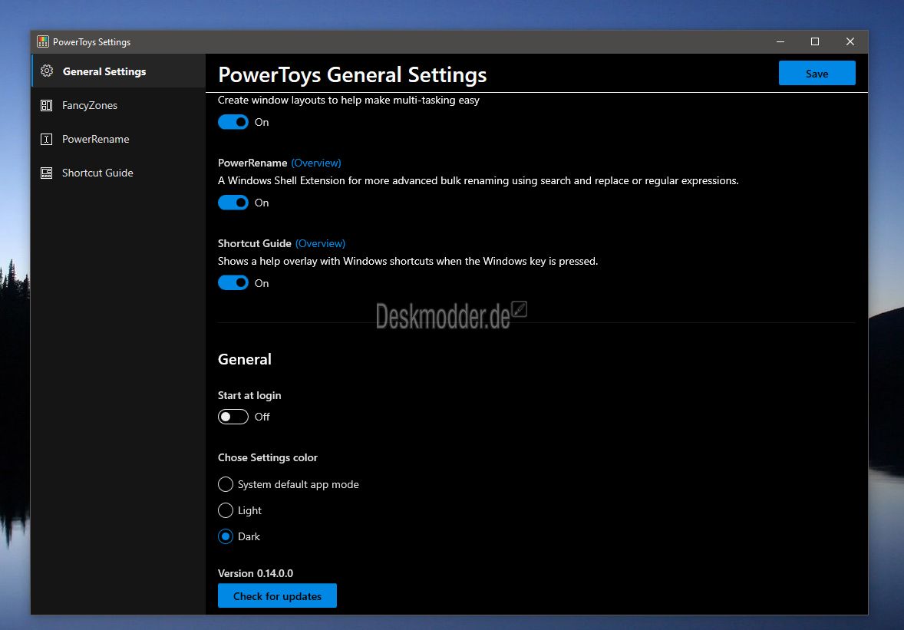Maximize the PowerToys Settings window
The image size is (904, 630).
[815, 41]
